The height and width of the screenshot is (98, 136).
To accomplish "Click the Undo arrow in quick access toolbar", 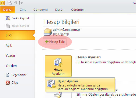I will (16, 3).
